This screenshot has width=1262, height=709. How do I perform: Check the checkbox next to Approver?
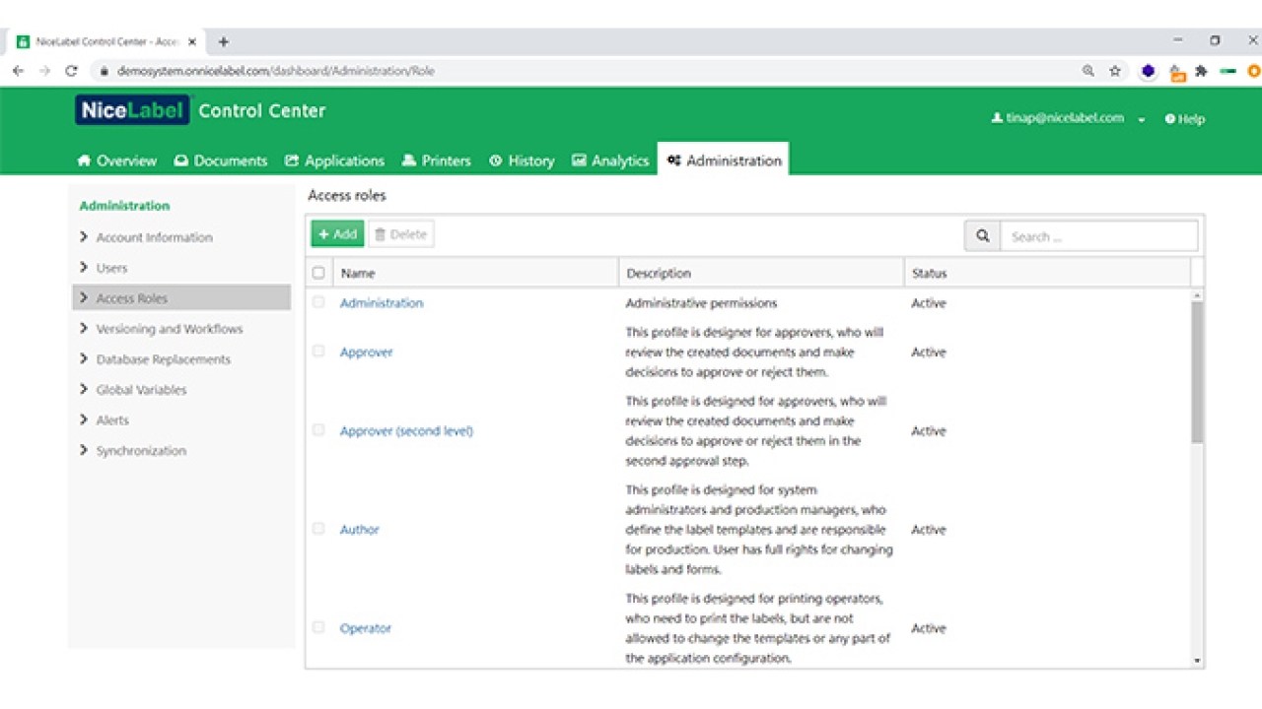[317, 352]
